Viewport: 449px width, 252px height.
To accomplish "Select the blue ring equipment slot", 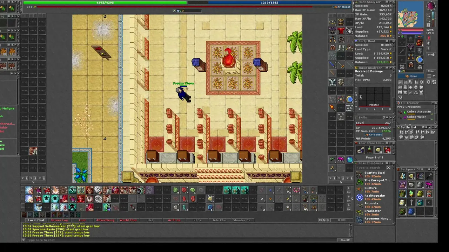I will click(x=420, y=59).
